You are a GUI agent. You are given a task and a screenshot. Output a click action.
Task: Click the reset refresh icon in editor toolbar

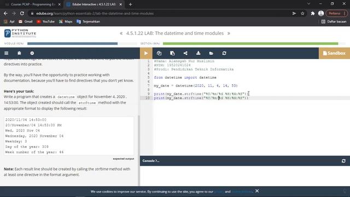tap(224, 53)
